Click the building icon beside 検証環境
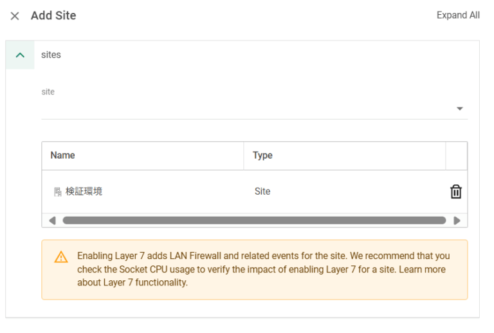Viewport: 494px width, 333px height. (x=58, y=192)
